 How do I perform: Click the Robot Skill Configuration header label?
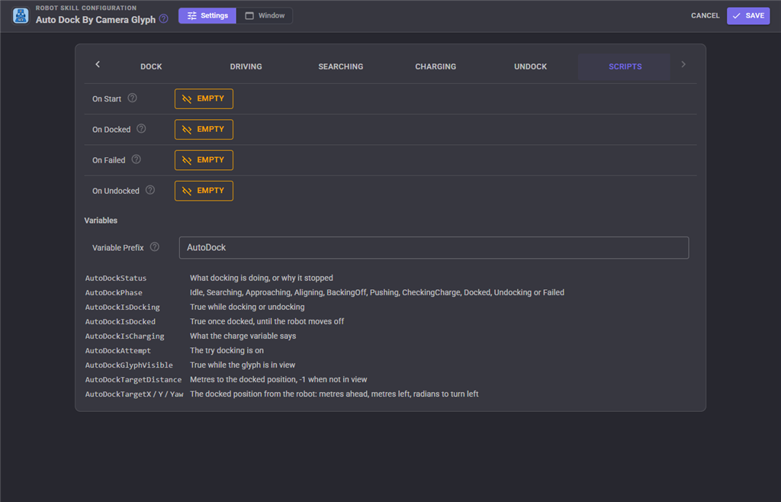pyautogui.click(x=85, y=8)
